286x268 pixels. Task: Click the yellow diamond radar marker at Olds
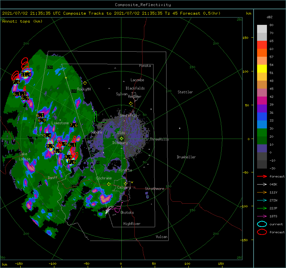tap(121, 139)
